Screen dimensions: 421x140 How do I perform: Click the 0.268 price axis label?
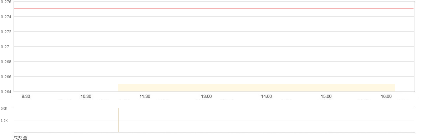click(x=6, y=62)
